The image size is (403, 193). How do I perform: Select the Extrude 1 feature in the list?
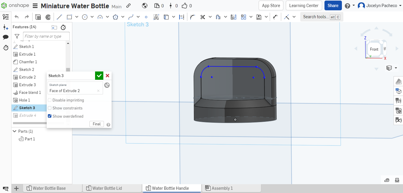(27, 54)
